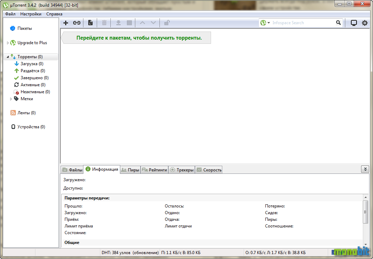Click the Общие section header

72,243
